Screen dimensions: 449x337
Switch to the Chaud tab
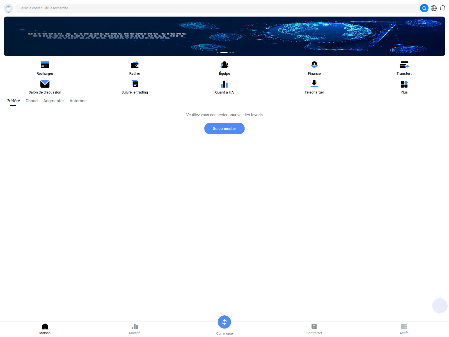tap(31, 101)
